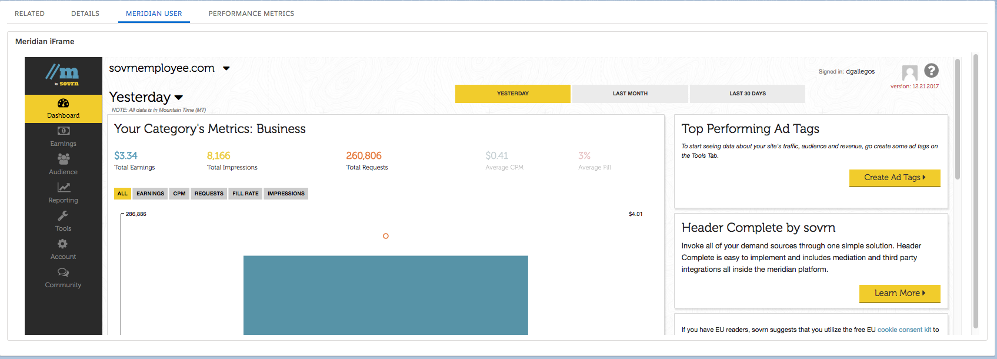Switch to the Performance Metrics tab
The width and height of the screenshot is (997, 359).
pyautogui.click(x=251, y=14)
